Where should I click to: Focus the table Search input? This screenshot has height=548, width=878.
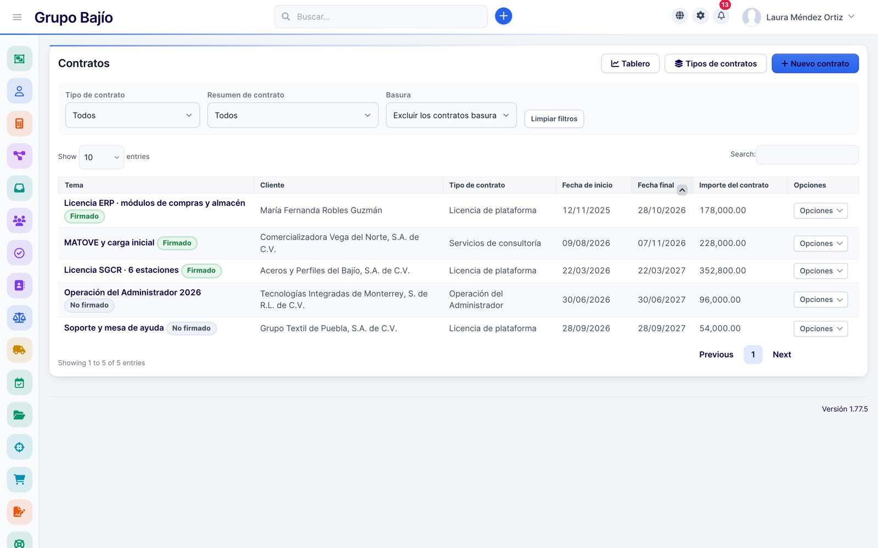[807, 155]
